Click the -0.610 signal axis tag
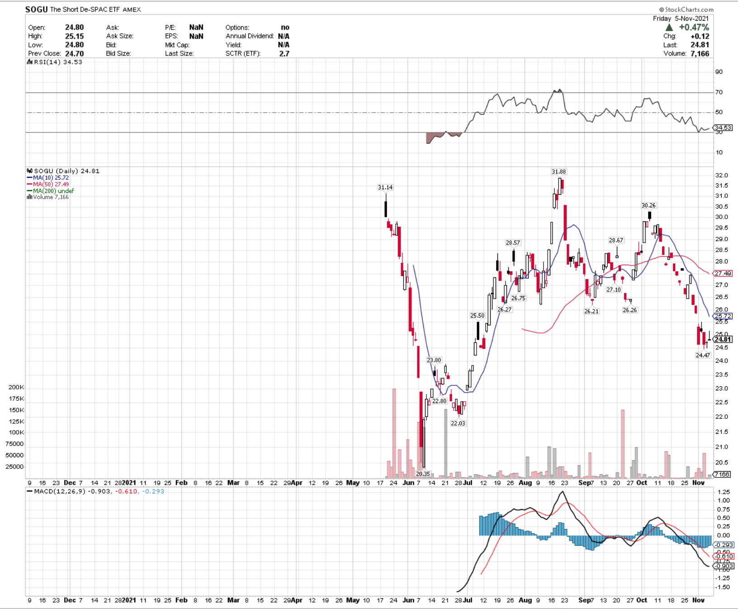This screenshot has width=738, height=609. (724, 556)
